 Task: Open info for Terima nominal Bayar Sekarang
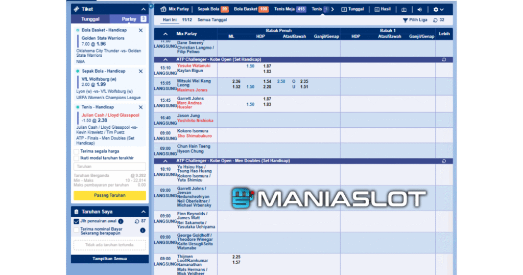click(x=142, y=231)
